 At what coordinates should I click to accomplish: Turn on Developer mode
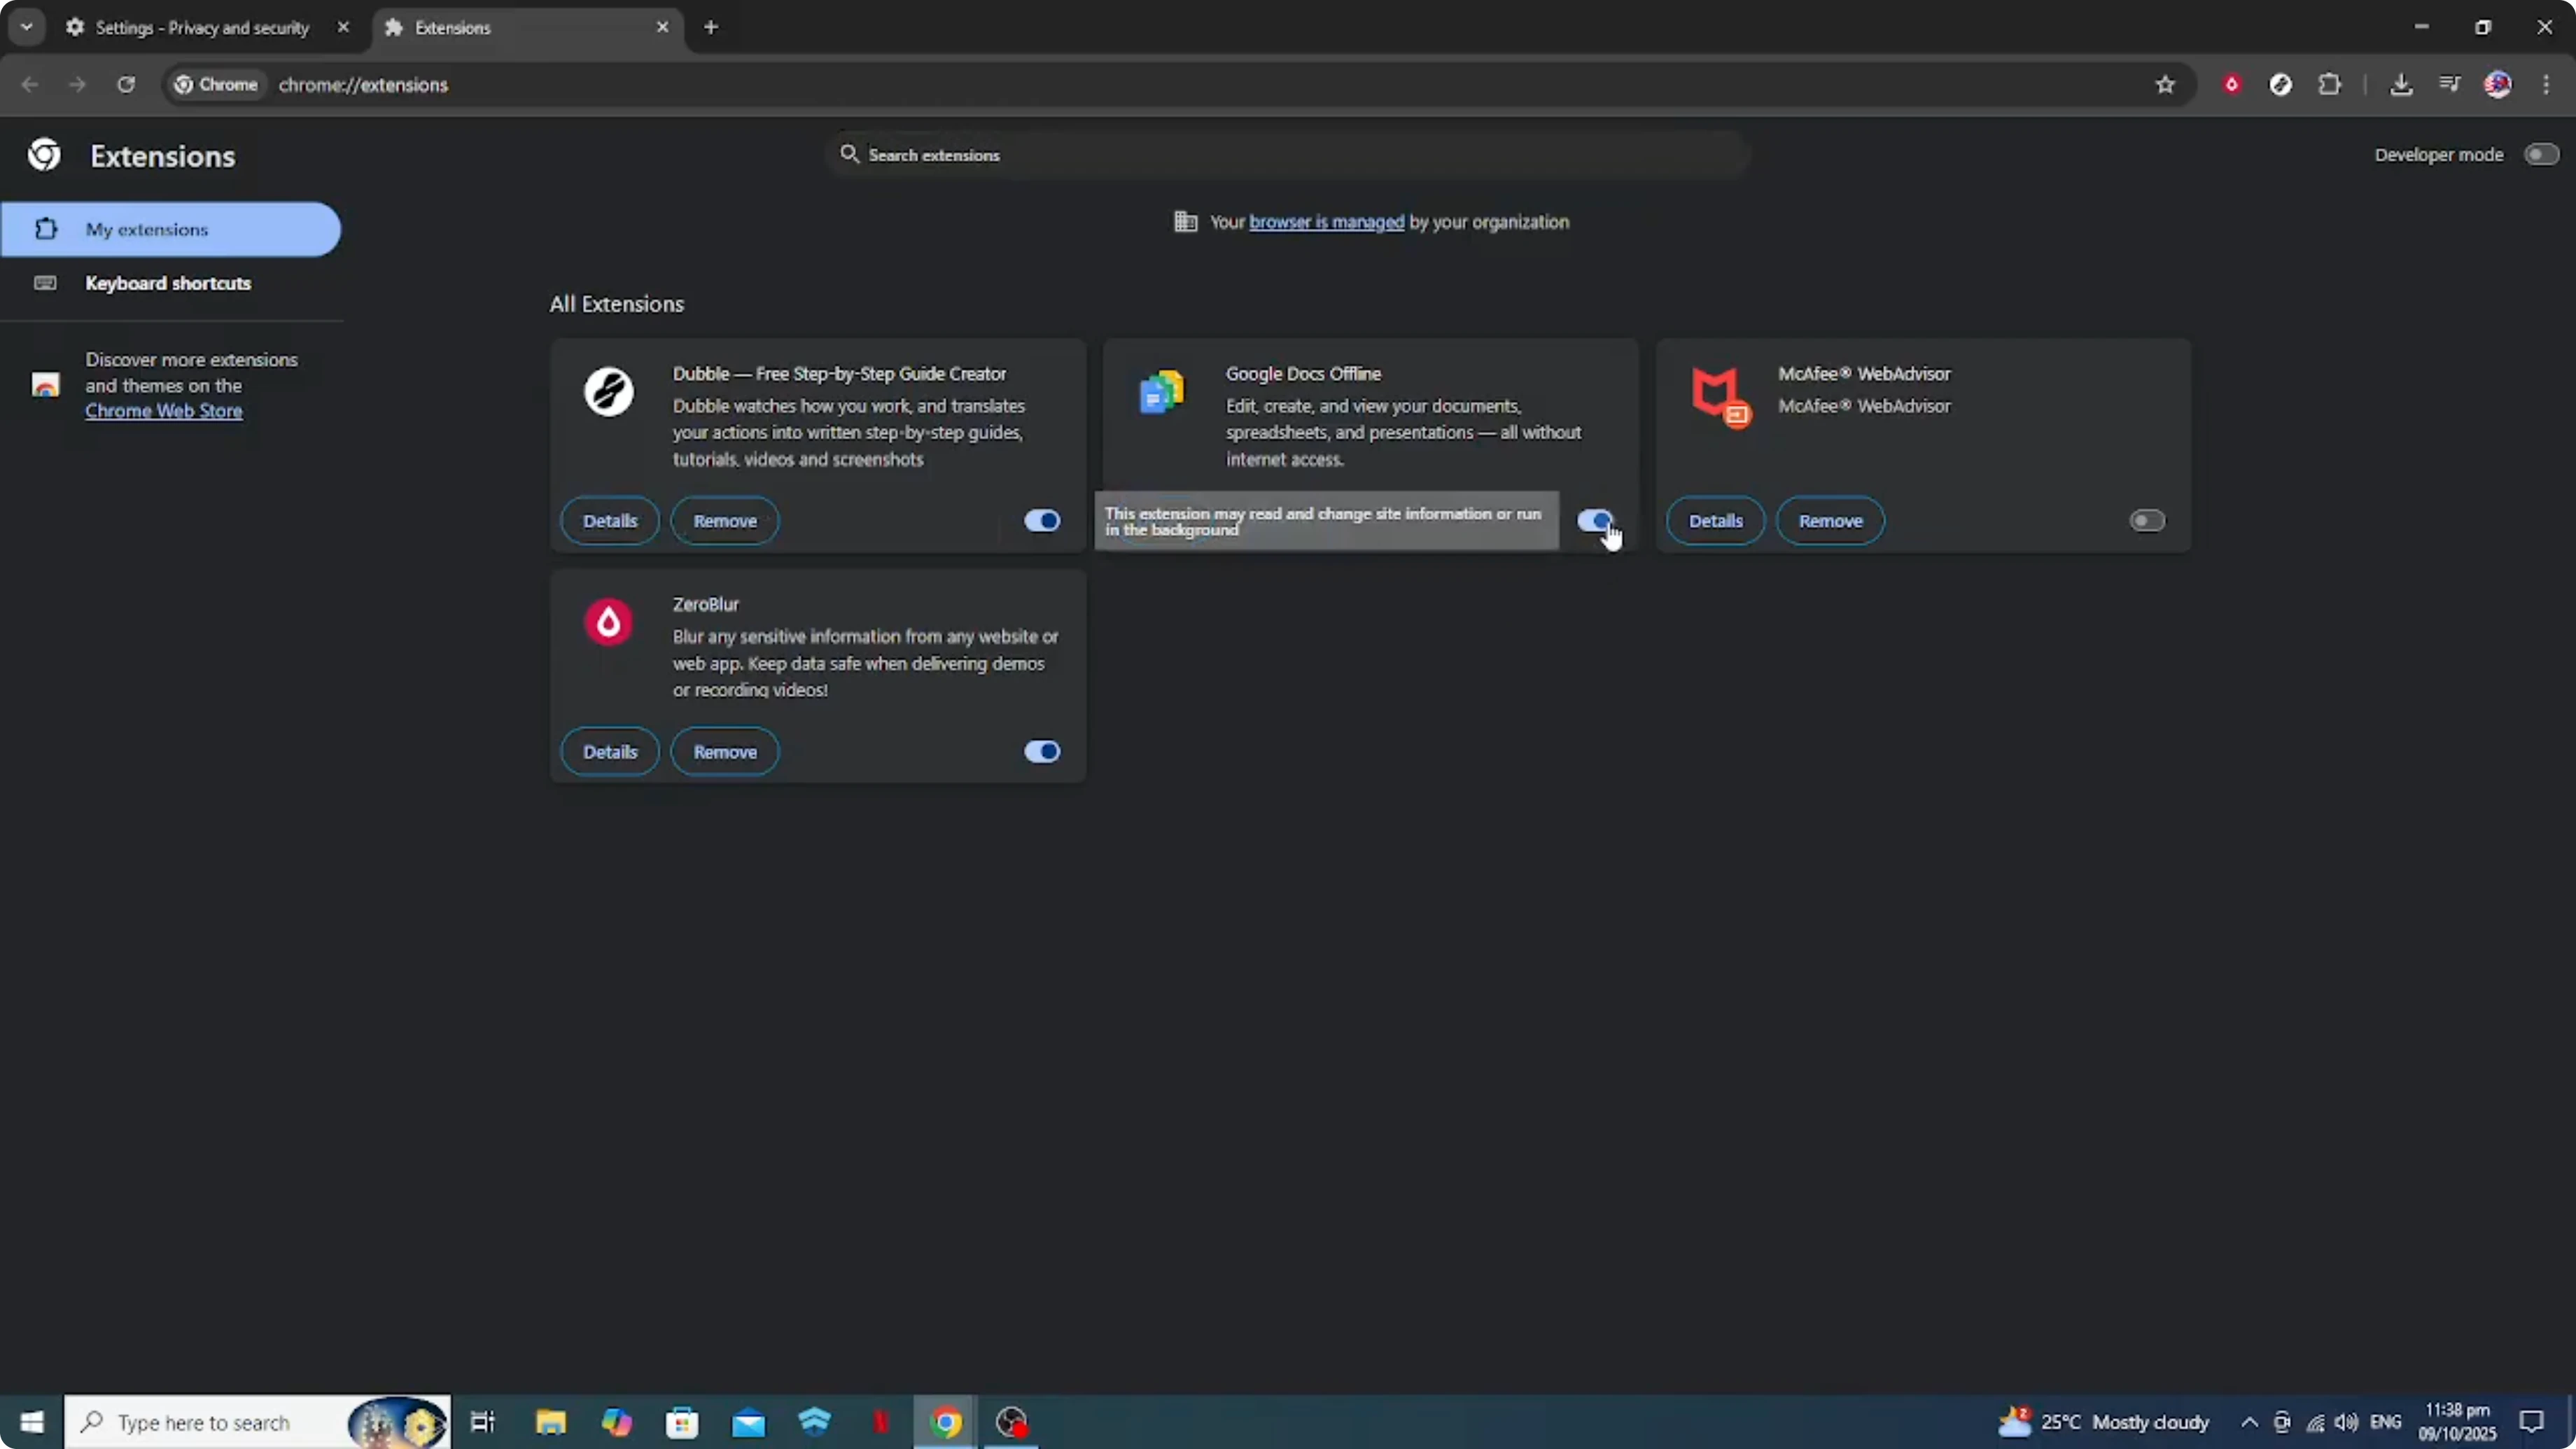pyautogui.click(x=2541, y=154)
